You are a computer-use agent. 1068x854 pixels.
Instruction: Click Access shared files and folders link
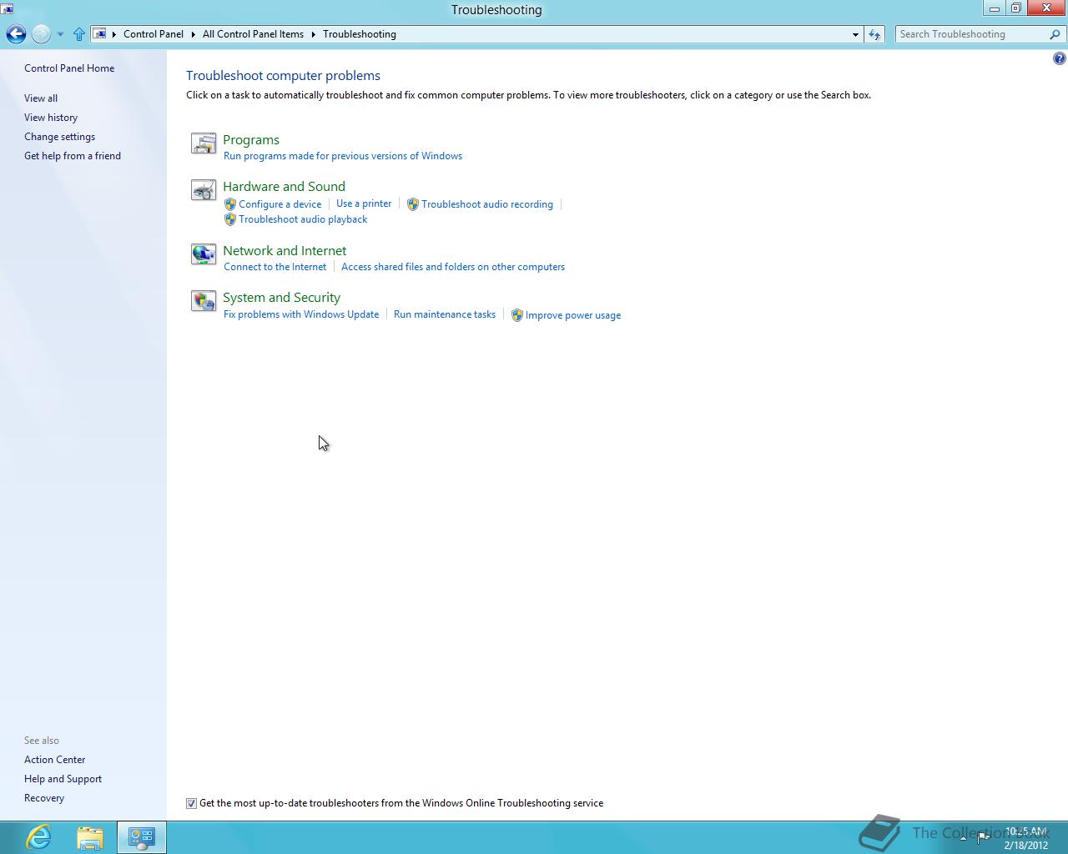[x=453, y=267]
